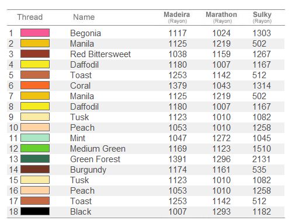Click the Name column header

tap(84, 17)
